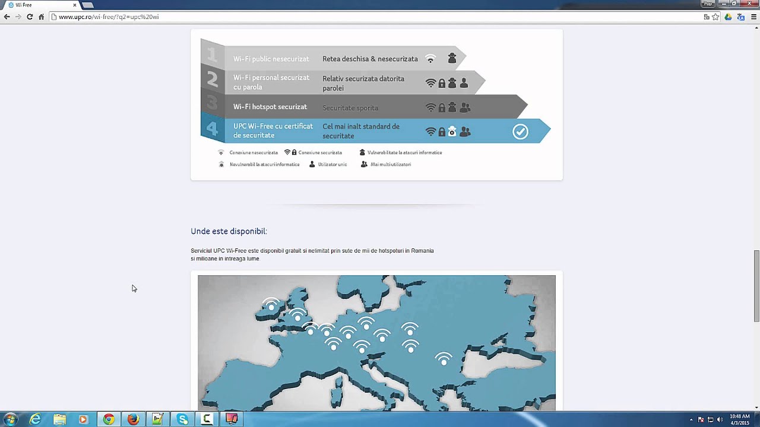Click 'Nevulnerabil la atacuri informatice' legend
760x427 pixels.
point(259,164)
